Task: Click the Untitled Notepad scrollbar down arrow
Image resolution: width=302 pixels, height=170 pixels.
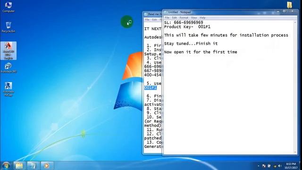Action: pyautogui.click(x=295, y=152)
